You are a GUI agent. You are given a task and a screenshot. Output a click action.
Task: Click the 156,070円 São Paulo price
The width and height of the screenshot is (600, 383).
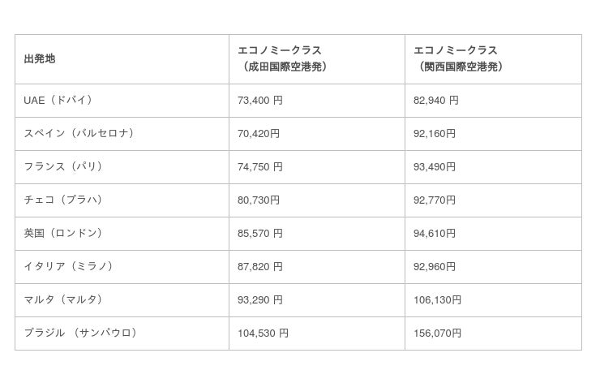point(437,334)
